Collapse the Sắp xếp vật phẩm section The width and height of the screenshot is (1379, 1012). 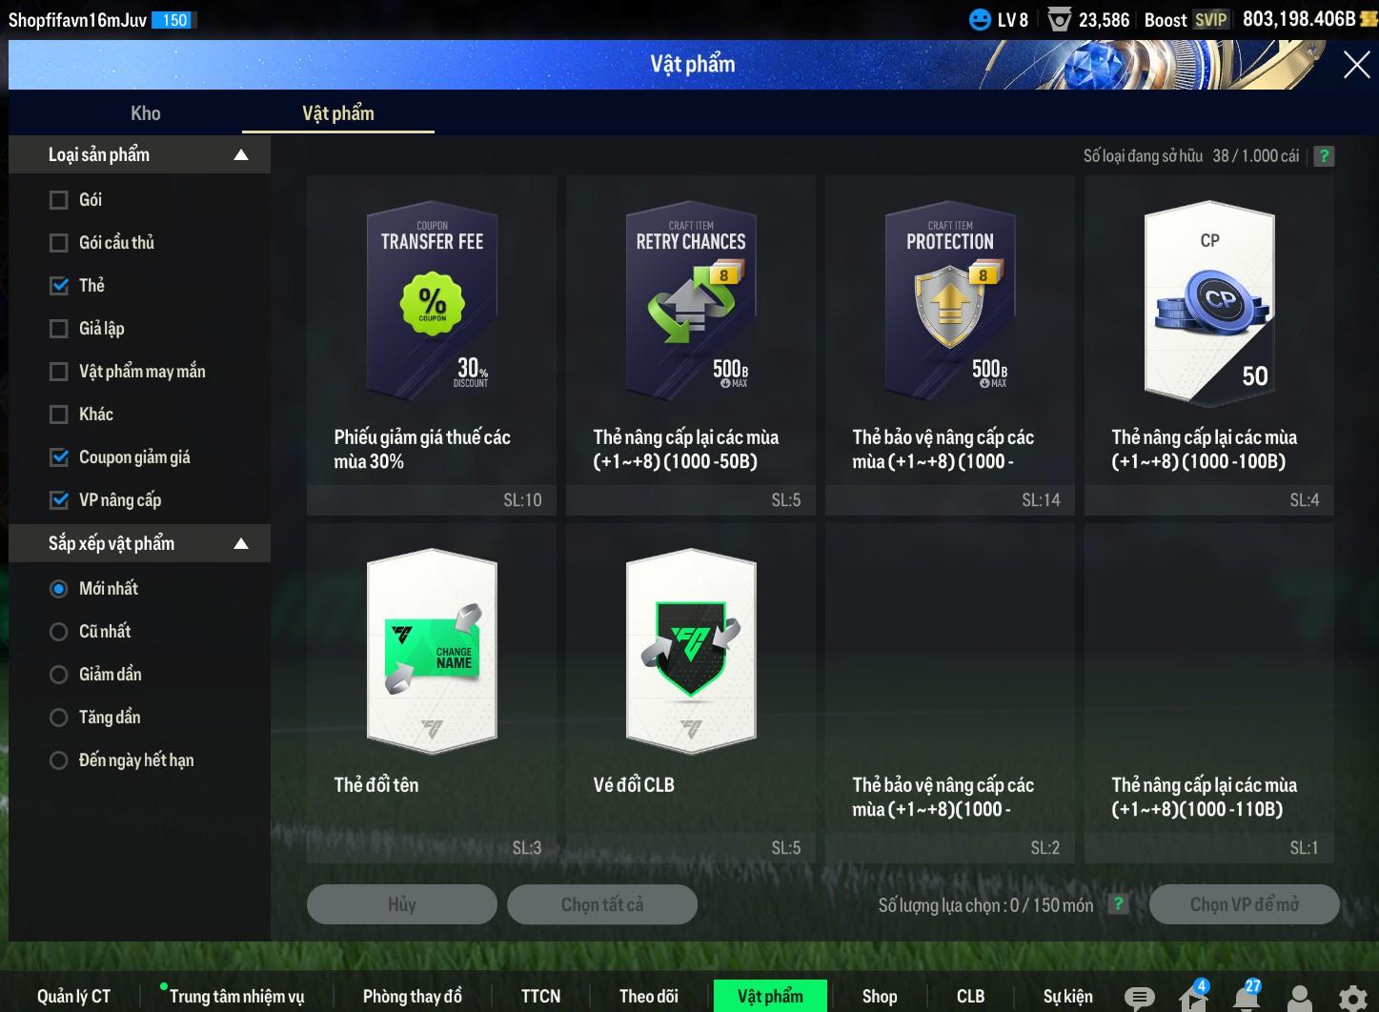point(241,543)
